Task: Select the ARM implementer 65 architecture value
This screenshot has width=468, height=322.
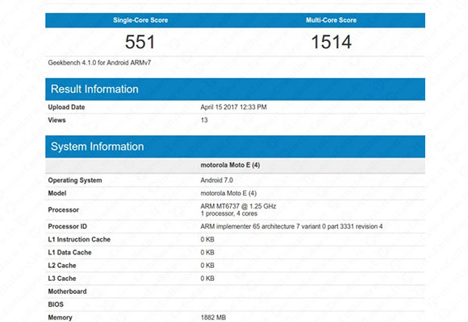Action: click(x=291, y=227)
